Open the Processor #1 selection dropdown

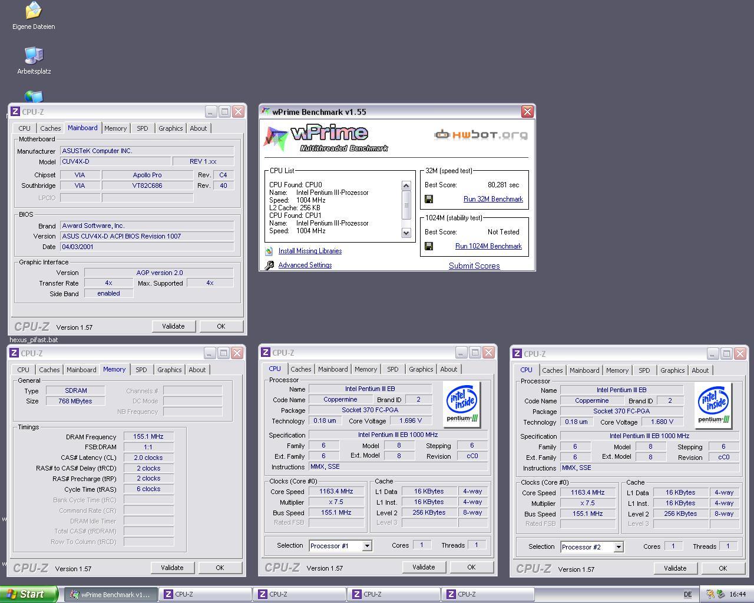pos(367,546)
